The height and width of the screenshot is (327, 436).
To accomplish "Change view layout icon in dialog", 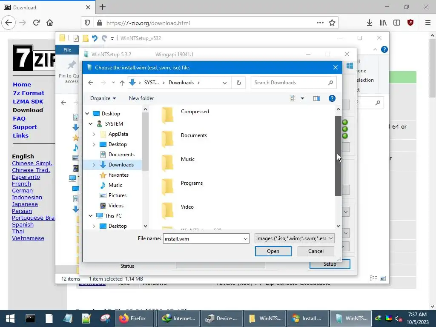I will tap(293, 98).
